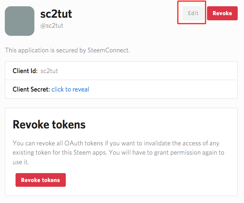Viewport: 244px width, 203px height.
Task: Open the Edit button for sc2tut
Action: 193,13
